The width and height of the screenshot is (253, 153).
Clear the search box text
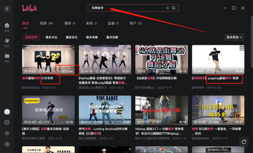pyautogui.click(x=167, y=8)
